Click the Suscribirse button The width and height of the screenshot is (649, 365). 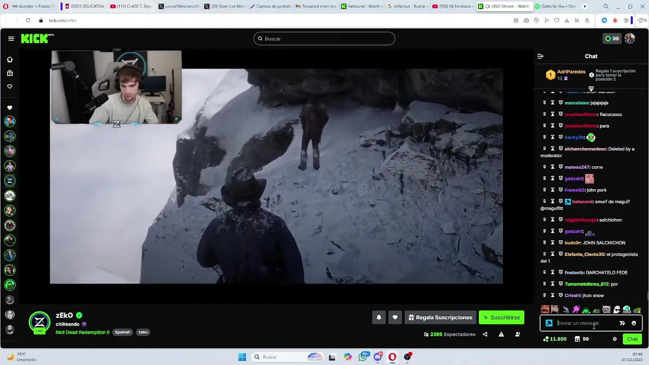(501, 317)
